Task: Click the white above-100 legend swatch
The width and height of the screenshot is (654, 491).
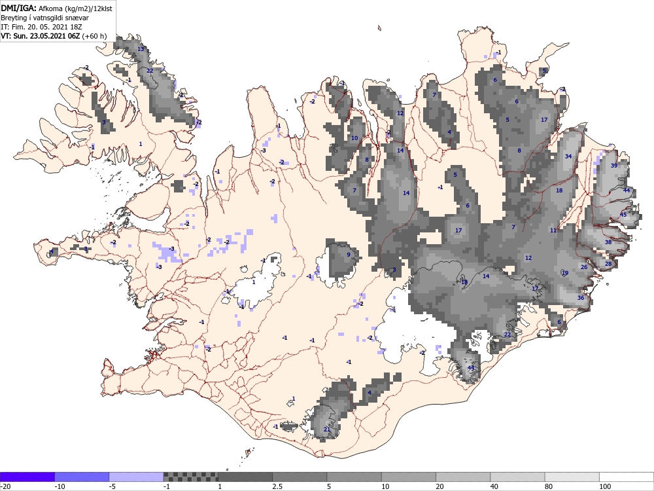Action: pyautogui.click(x=627, y=477)
